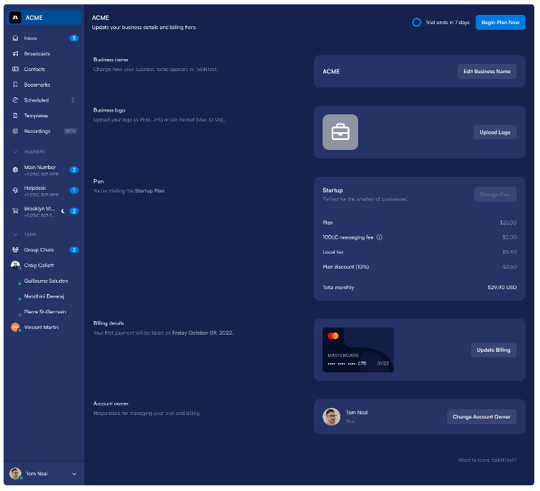Click the Inbox unread badge showing 5

coord(74,38)
